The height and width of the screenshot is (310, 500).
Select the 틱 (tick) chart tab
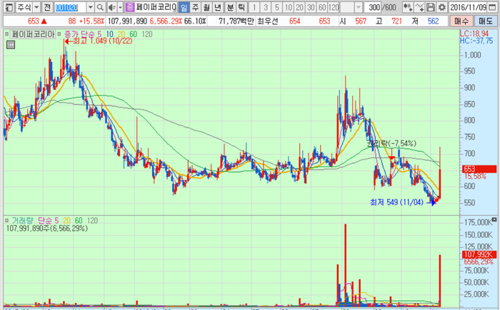click(x=241, y=7)
